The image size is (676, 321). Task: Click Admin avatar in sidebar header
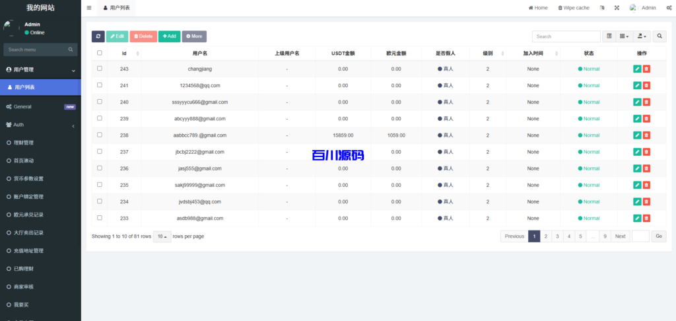pos(12,28)
